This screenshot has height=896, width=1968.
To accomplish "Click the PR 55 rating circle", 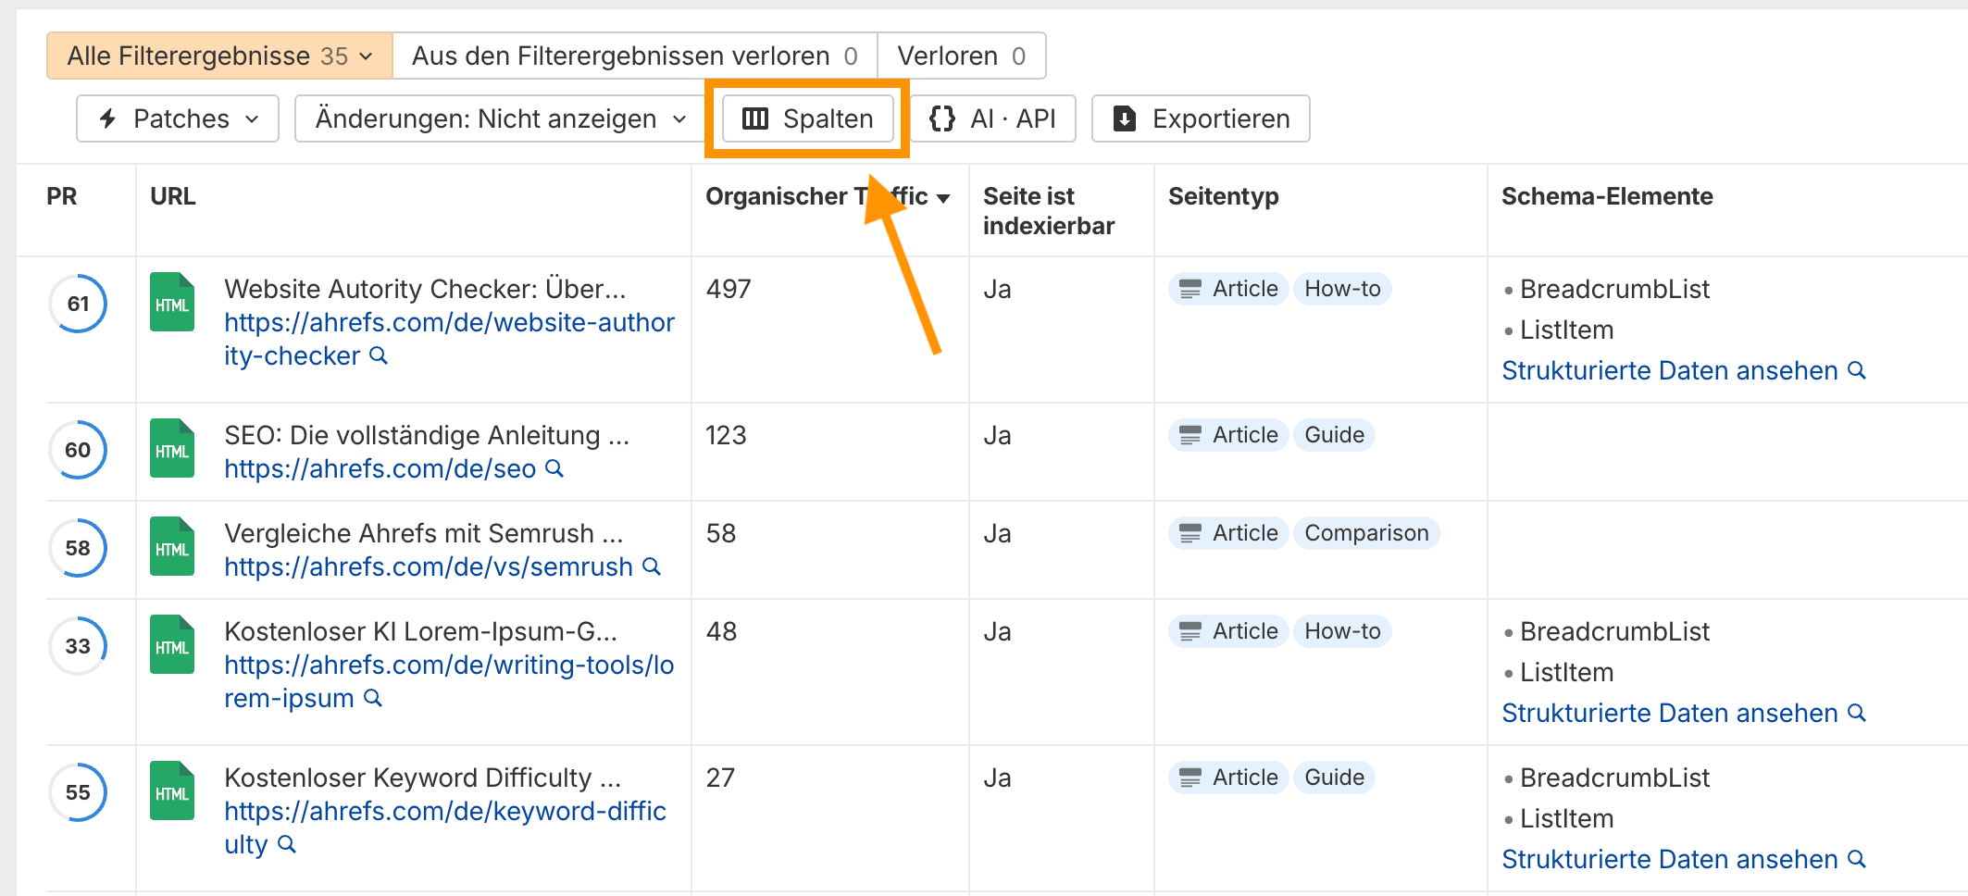I will [x=78, y=792].
